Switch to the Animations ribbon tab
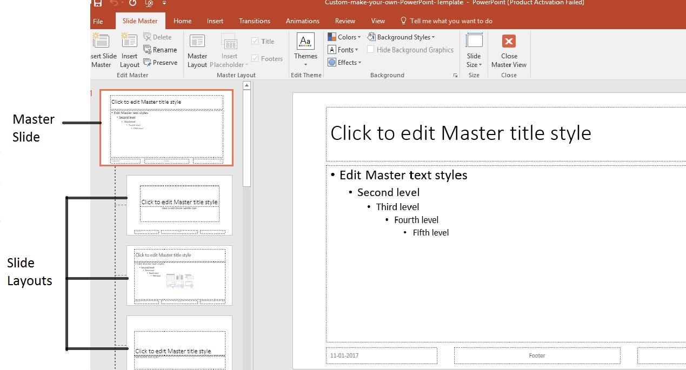Viewport: 686px width, 370px height. (302, 21)
